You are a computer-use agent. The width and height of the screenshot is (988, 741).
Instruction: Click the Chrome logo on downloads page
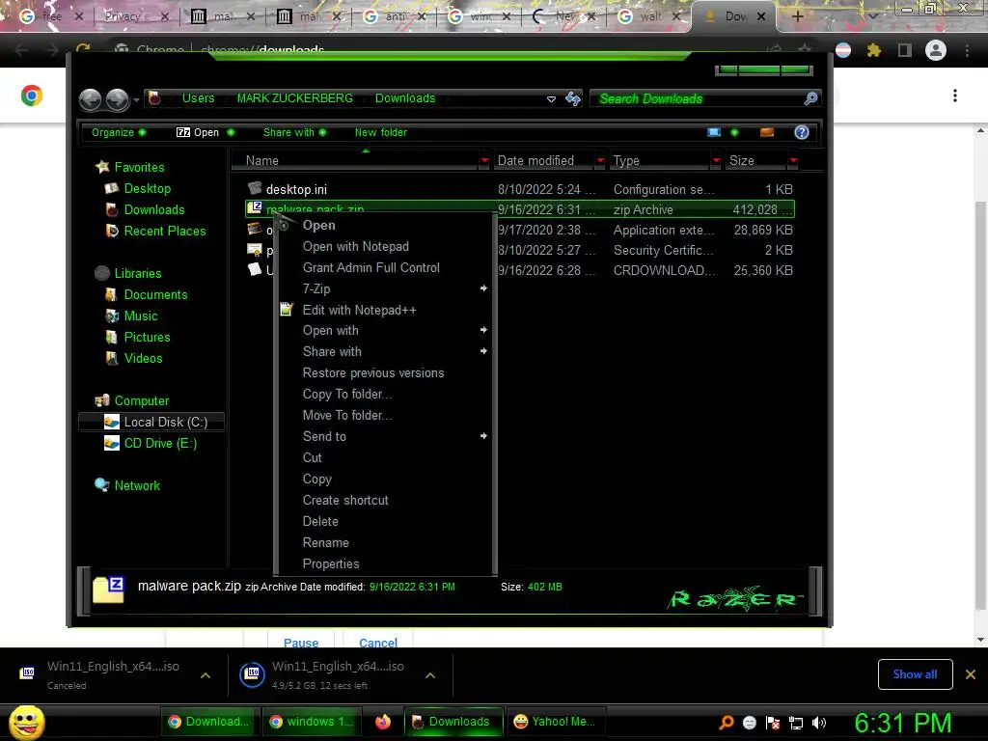(x=32, y=96)
